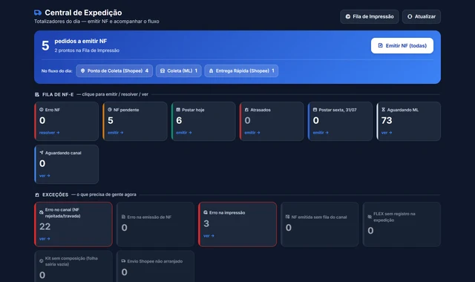Viewport: 475px width, 282px height.
Task: Select the Postar sexta, 31/07 card
Action: coord(340,121)
